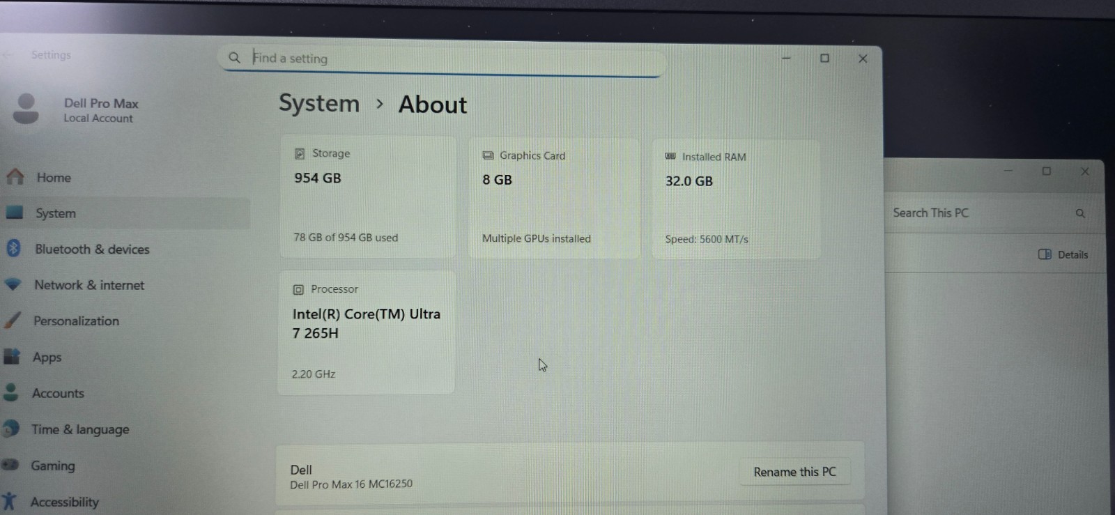Viewport: 1115px width, 515px height.
Task: Minimize the Settings window
Action: pyautogui.click(x=786, y=59)
